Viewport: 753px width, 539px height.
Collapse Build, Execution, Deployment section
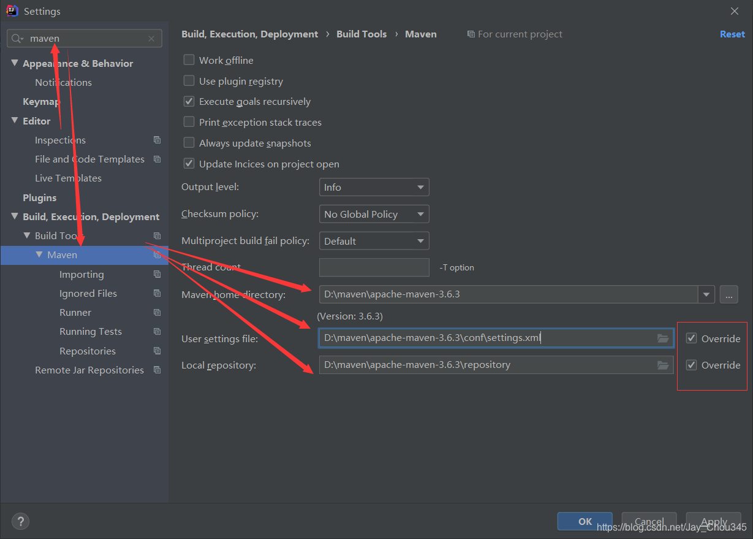(15, 216)
